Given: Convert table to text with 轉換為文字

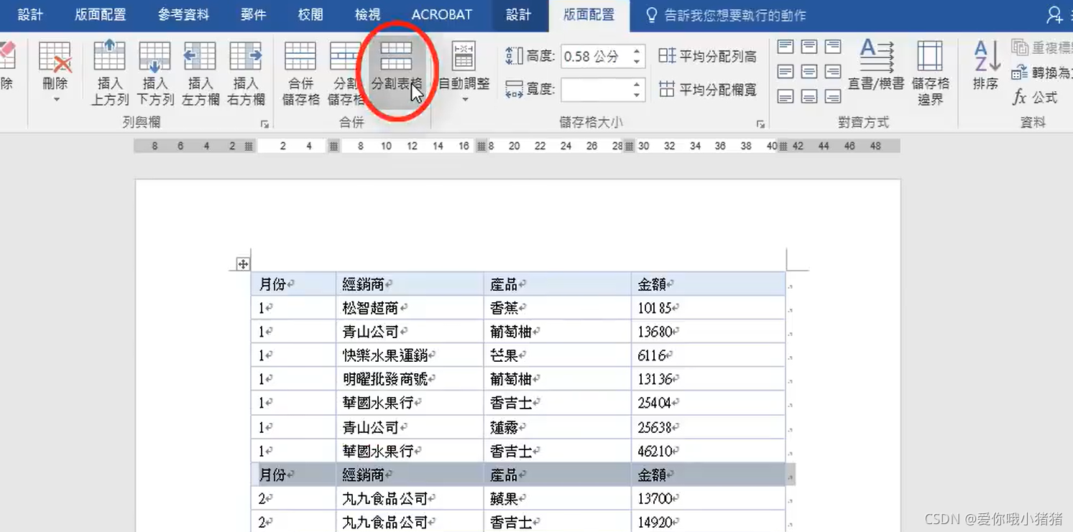Looking at the screenshot, I should point(1041,73).
